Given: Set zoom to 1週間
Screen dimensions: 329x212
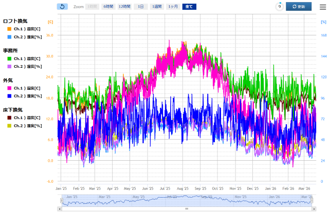Looking at the screenshot, I should [156, 7].
